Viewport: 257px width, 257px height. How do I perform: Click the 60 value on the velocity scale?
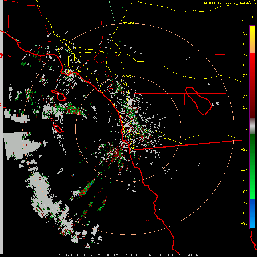(245, 65)
